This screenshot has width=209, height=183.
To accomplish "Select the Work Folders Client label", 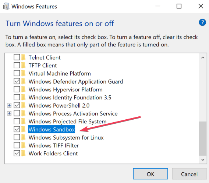I will click(53, 154).
